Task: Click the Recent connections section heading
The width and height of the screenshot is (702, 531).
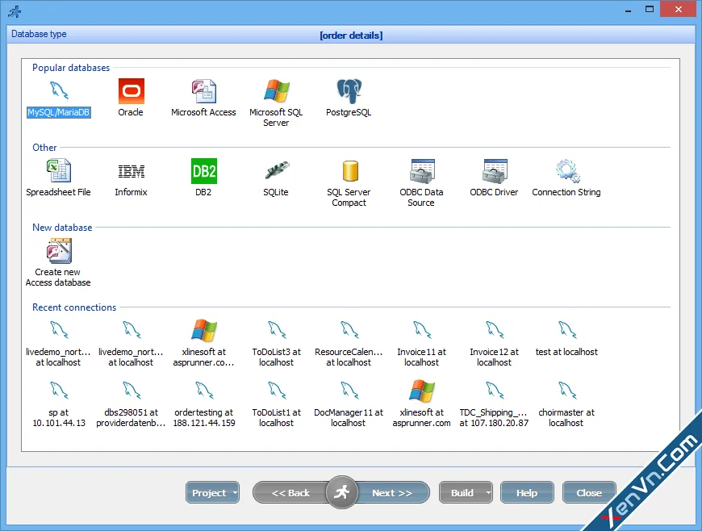Action: point(74,307)
